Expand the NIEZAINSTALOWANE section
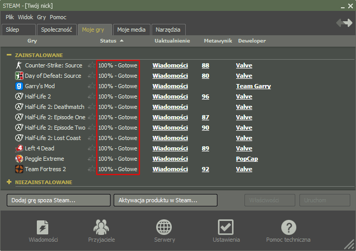 coord(9,182)
